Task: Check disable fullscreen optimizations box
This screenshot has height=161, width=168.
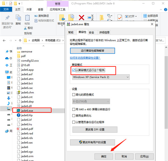Action: 74,116
